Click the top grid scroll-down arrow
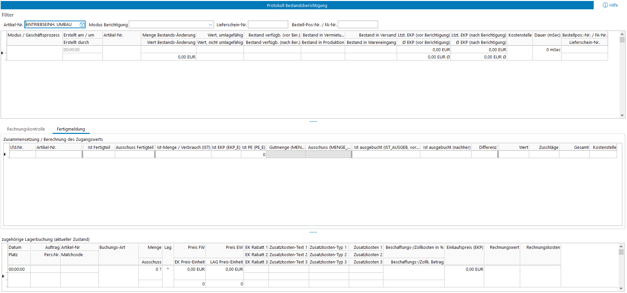This screenshot has width=627, height=293. (x=622, y=115)
